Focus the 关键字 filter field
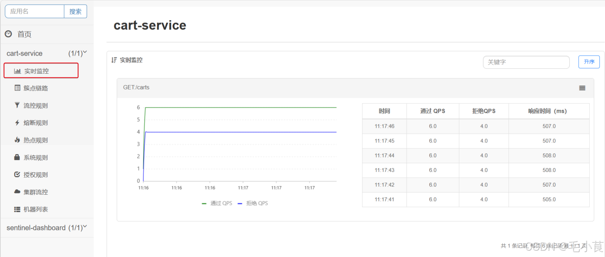The image size is (605, 257). tap(526, 62)
